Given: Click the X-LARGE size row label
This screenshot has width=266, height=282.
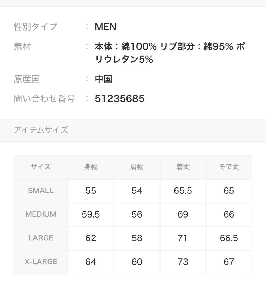Looking at the screenshot, I should 41,262.
